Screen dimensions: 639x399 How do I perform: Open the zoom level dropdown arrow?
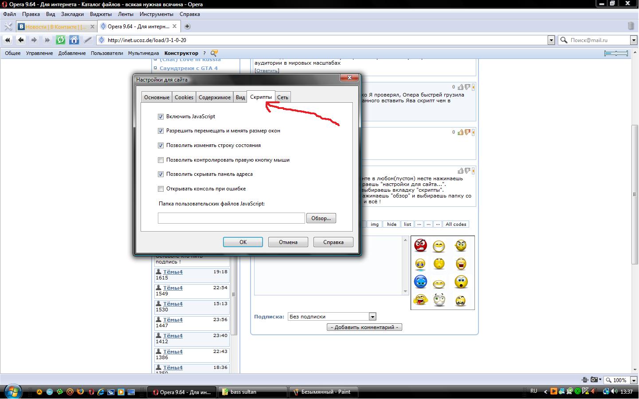634,380
